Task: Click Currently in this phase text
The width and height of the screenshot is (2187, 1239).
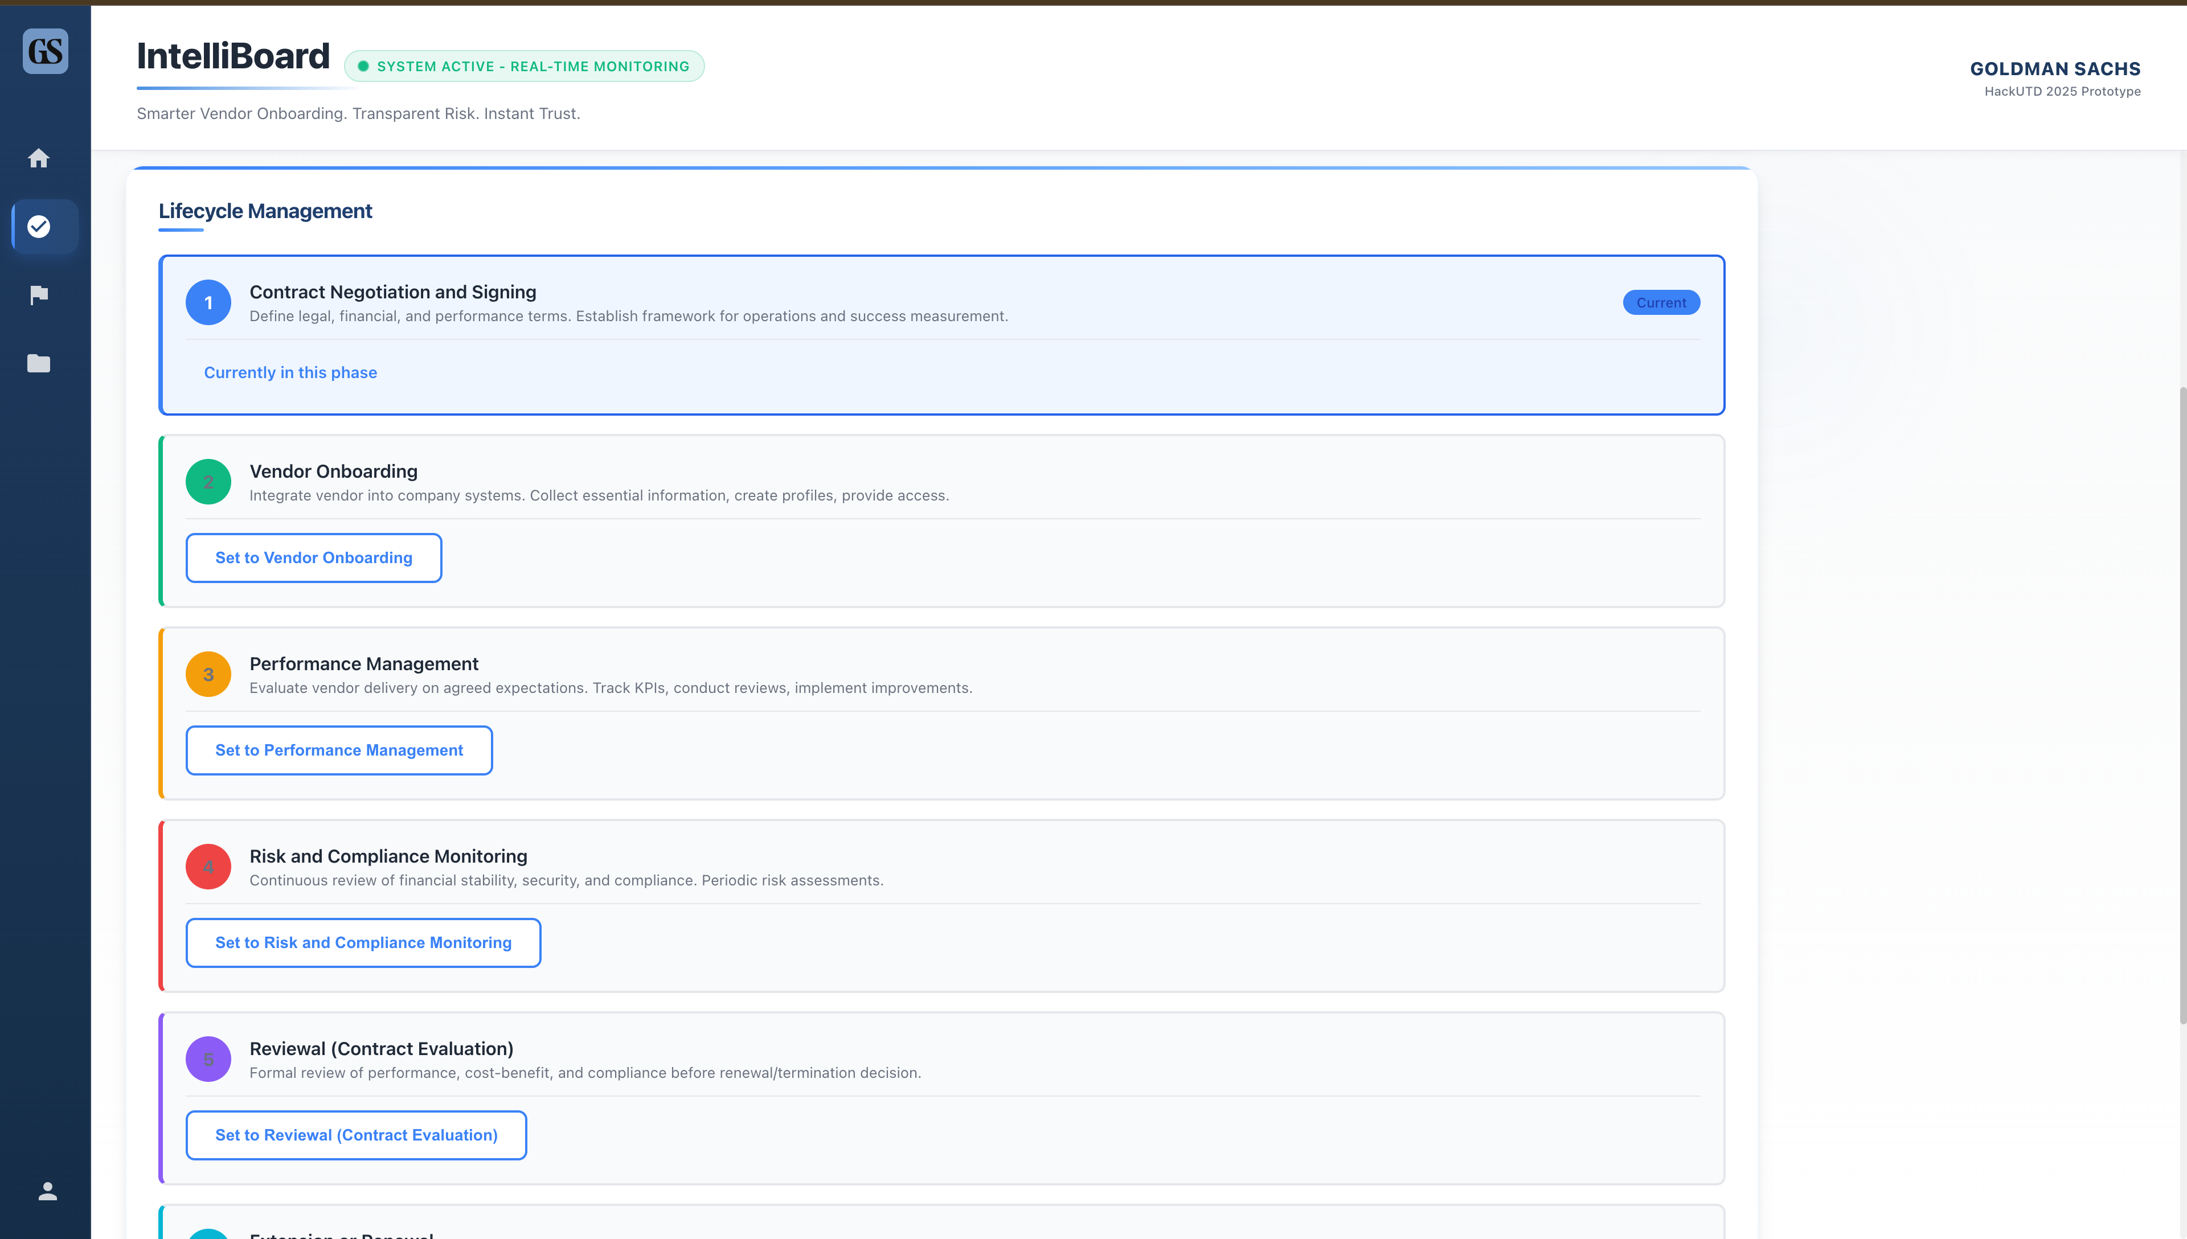Action: click(x=290, y=373)
